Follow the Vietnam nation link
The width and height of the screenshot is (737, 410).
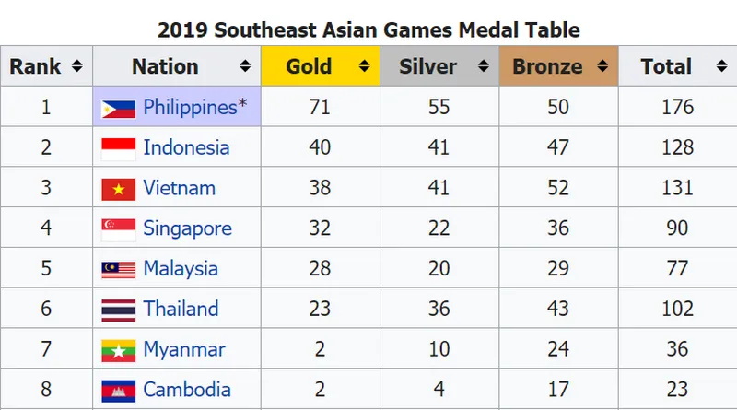(179, 189)
